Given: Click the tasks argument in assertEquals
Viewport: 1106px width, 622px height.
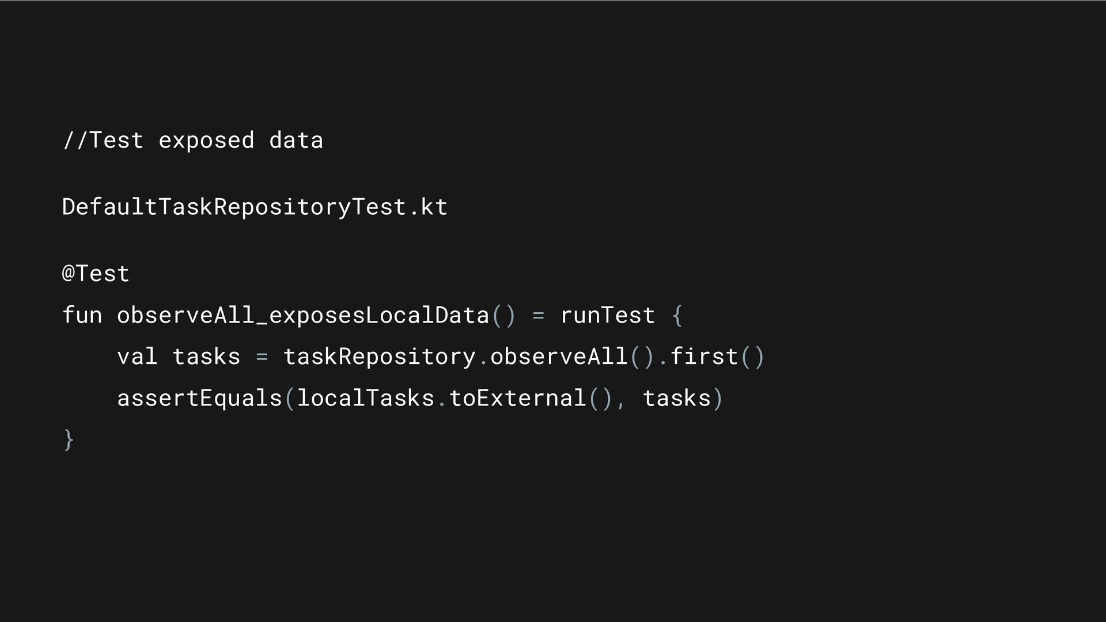Looking at the screenshot, I should coord(677,398).
